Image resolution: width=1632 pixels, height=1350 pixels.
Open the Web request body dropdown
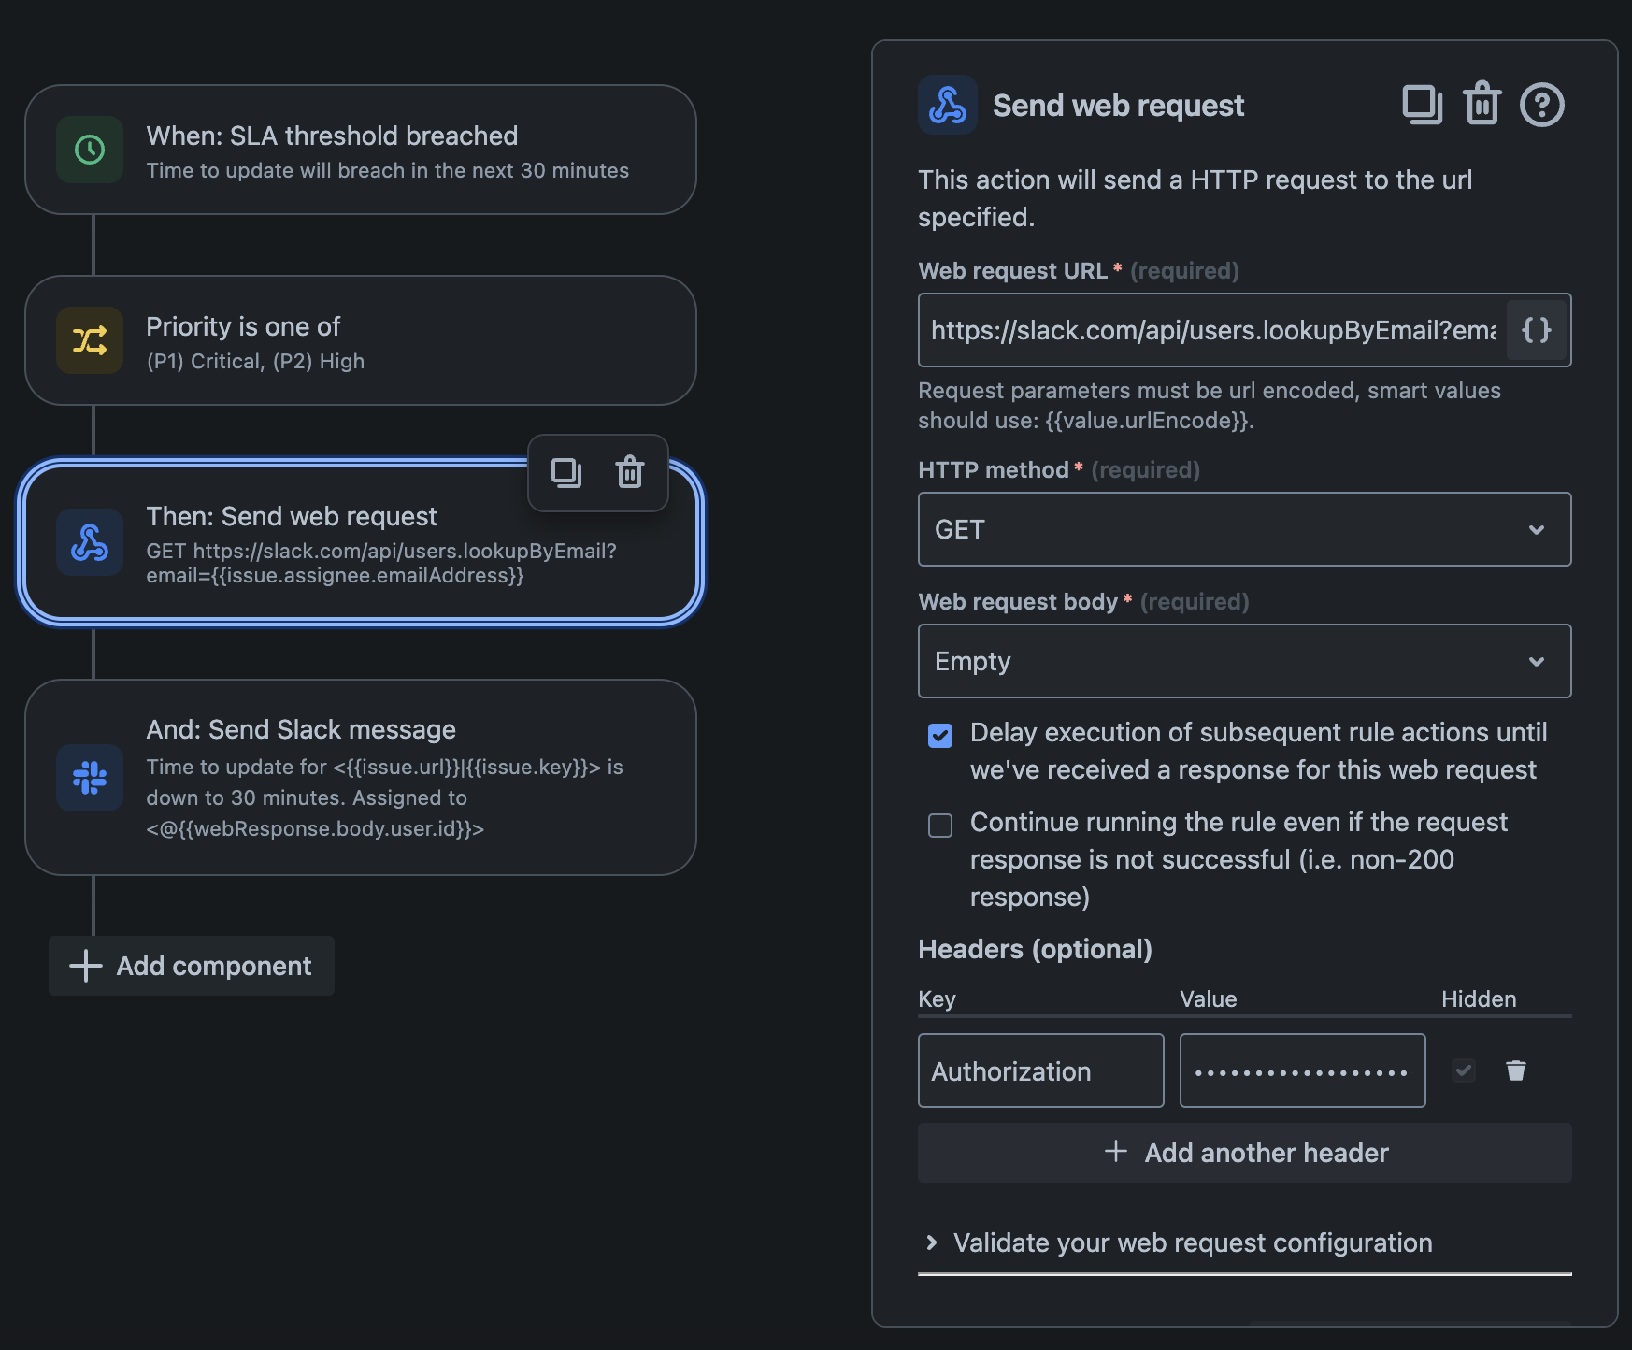[1245, 661]
